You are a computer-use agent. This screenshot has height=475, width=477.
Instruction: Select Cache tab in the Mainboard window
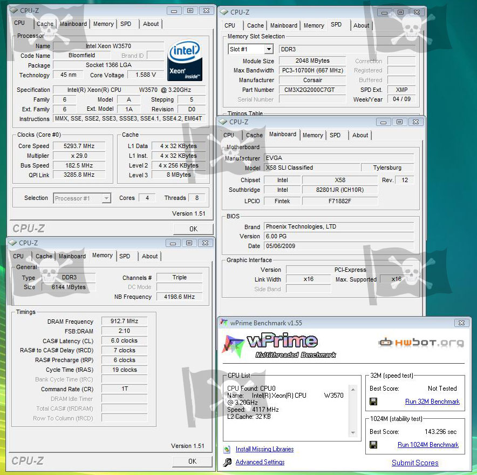254,135
